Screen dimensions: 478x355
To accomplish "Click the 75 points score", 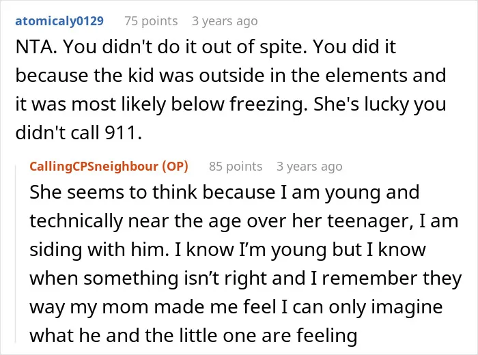I will 151,21.
